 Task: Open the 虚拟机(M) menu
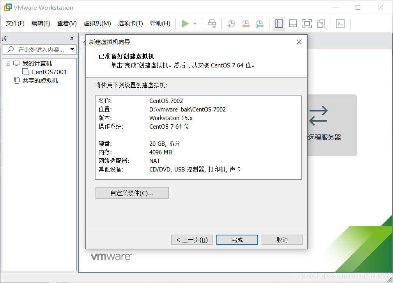[97, 23]
